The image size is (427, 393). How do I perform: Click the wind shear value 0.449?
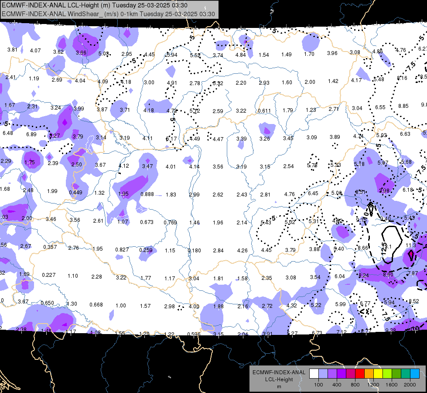coord(75,192)
